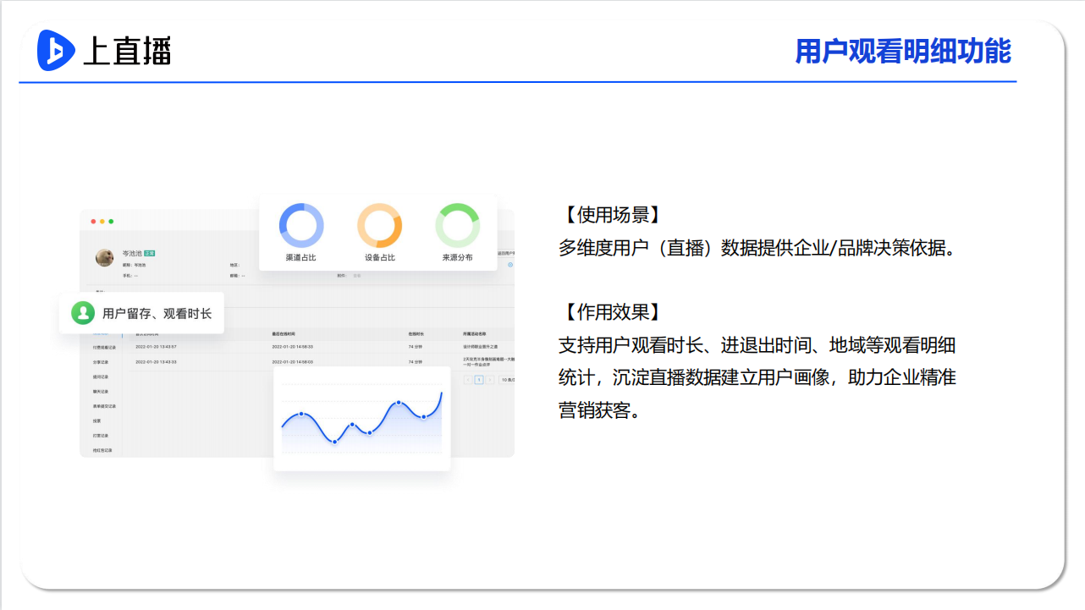Screen dimensions: 1085x610
Task: Click the small blue circular icon at profile's right edge
Action: pyautogui.click(x=510, y=265)
